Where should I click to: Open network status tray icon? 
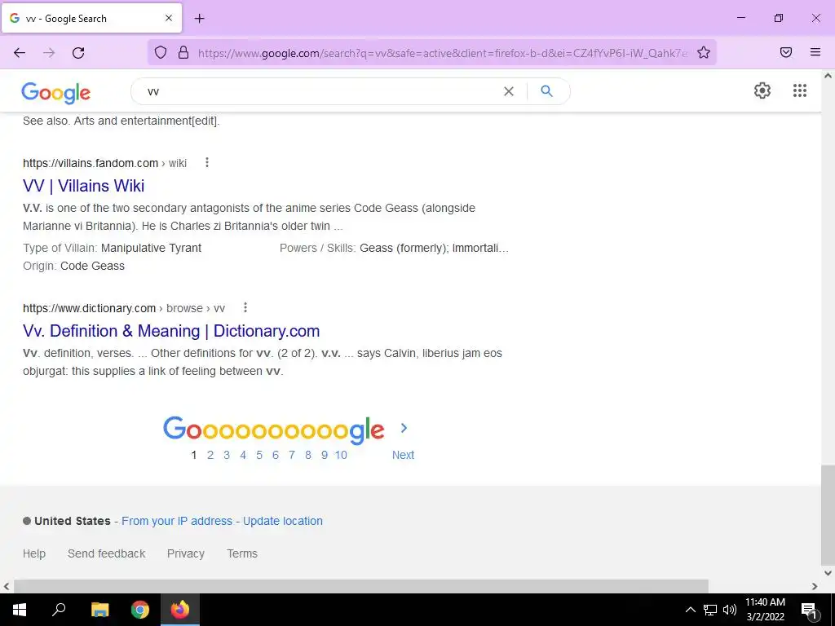pyautogui.click(x=710, y=610)
